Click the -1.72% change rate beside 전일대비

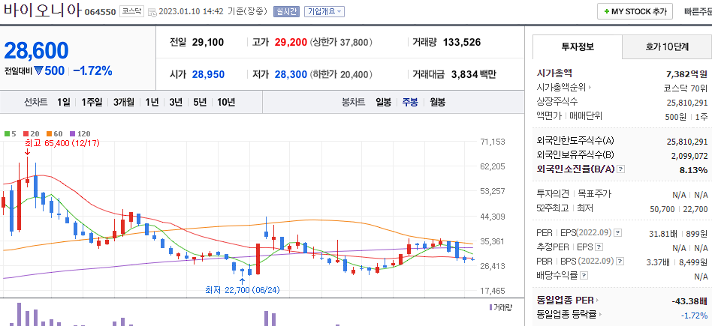tap(92, 70)
